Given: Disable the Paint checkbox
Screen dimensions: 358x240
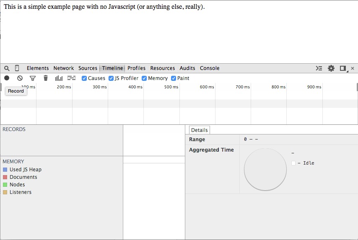Looking at the screenshot, I should [174, 78].
